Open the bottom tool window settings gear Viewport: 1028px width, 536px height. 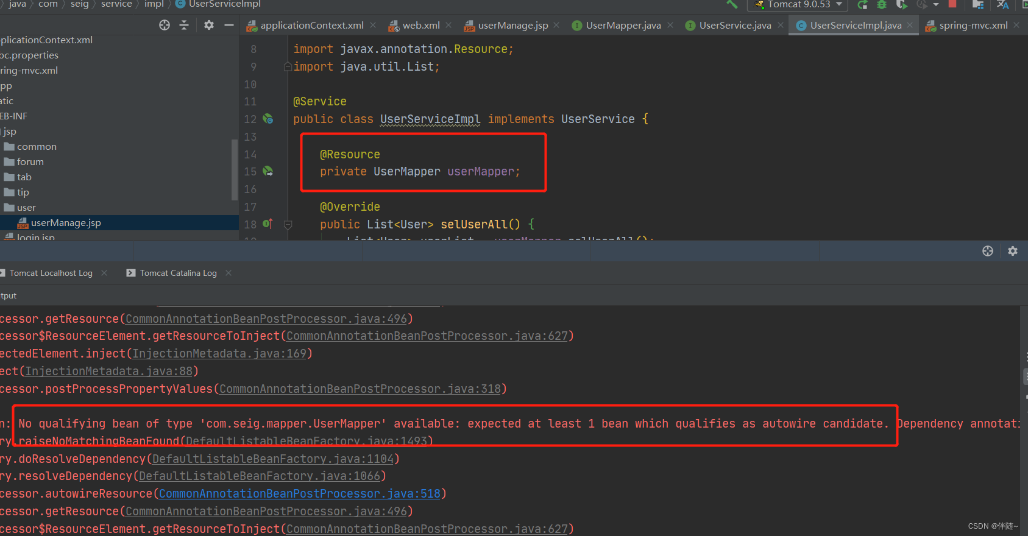(x=1013, y=251)
